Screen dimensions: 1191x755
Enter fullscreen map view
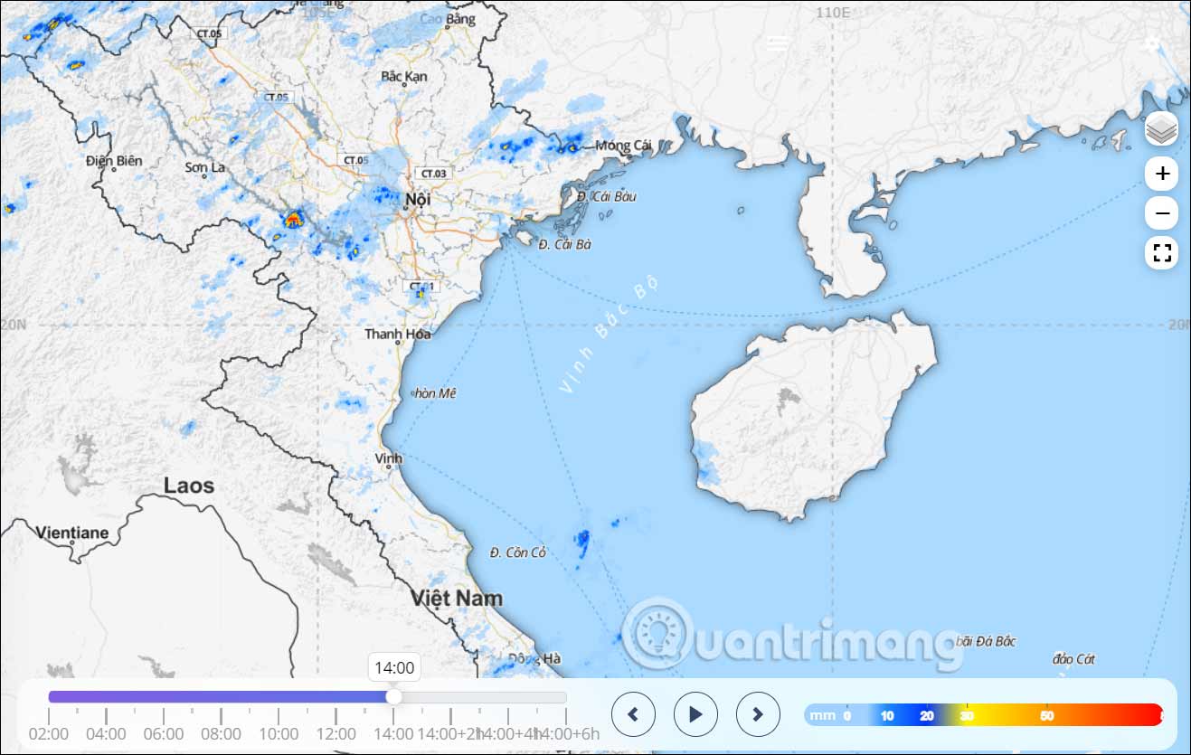point(1161,253)
